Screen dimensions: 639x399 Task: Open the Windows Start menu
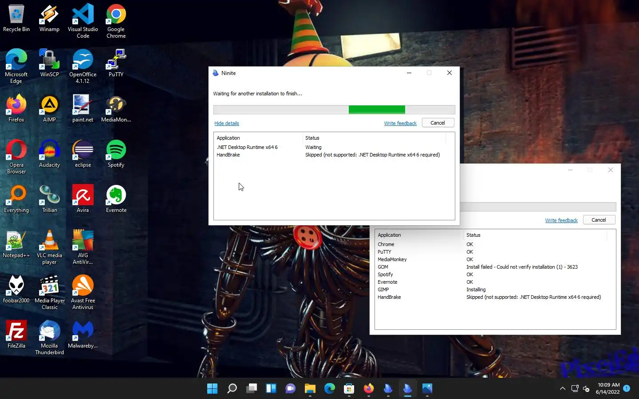tap(212, 389)
